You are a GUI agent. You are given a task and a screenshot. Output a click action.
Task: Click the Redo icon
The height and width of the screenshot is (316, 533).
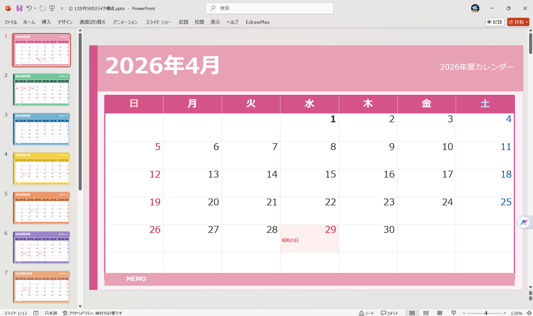[x=42, y=8]
